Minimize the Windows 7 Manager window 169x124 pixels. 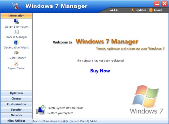[157, 4]
